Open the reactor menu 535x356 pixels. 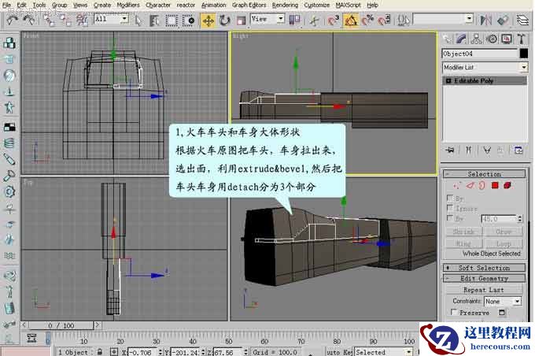coord(186,6)
